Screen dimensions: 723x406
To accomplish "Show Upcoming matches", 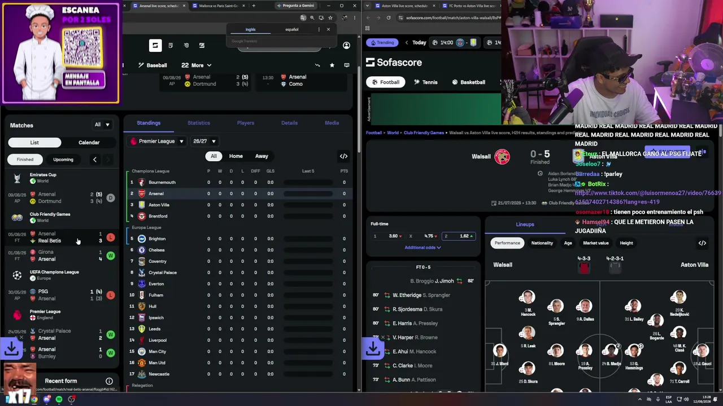I will (x=63, y=160).
